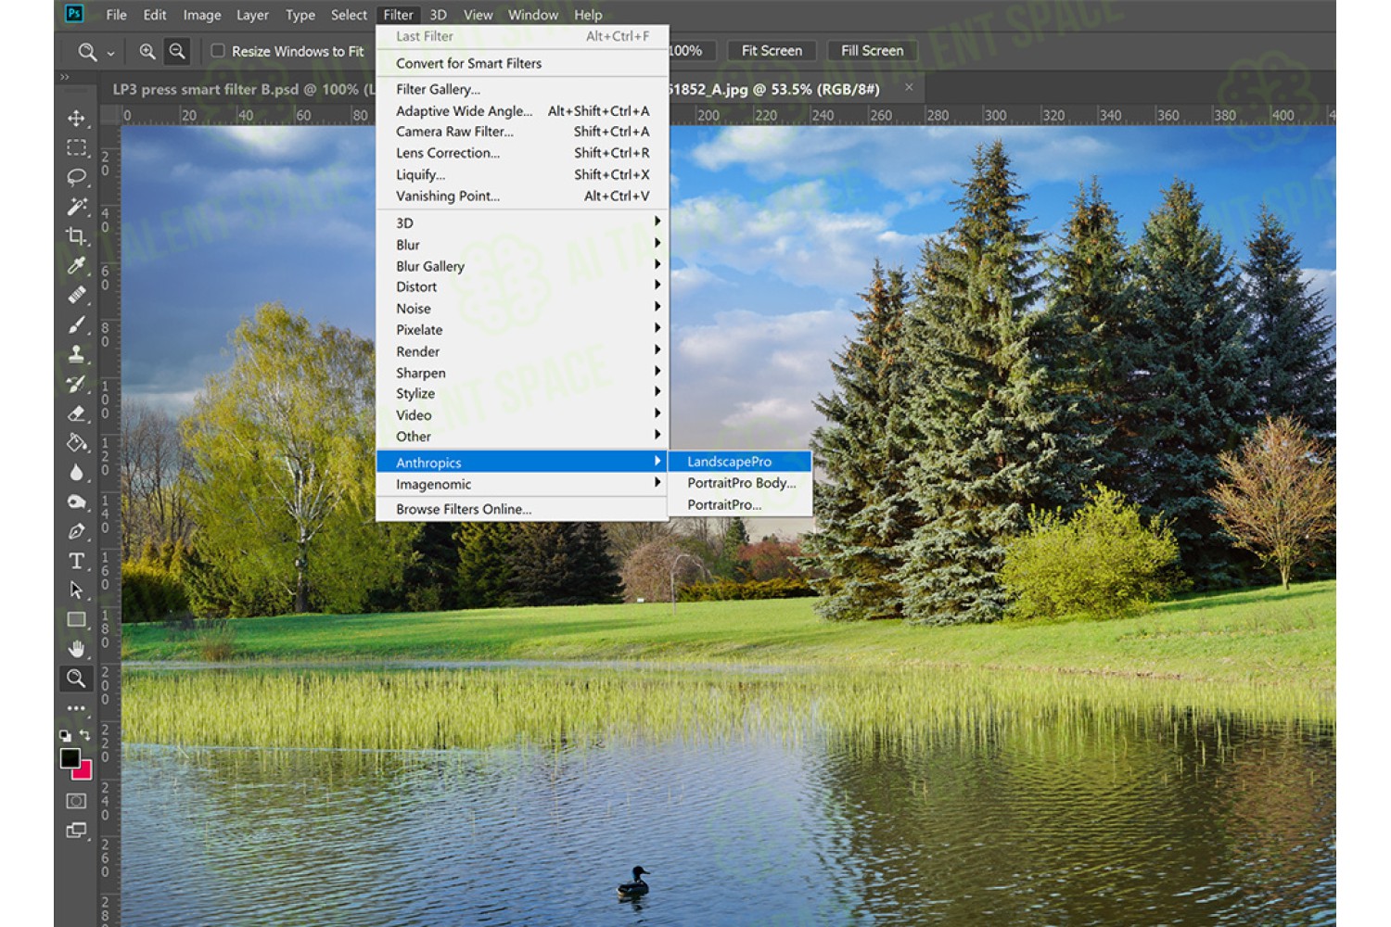
Task: Select the Lasso tool
Action: point(77,177)
